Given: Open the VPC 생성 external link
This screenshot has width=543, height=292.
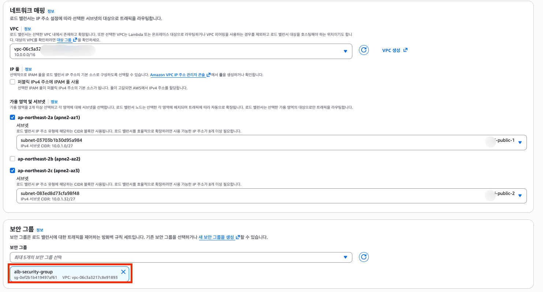Looking at the screenshot, I should pos(394,50).
